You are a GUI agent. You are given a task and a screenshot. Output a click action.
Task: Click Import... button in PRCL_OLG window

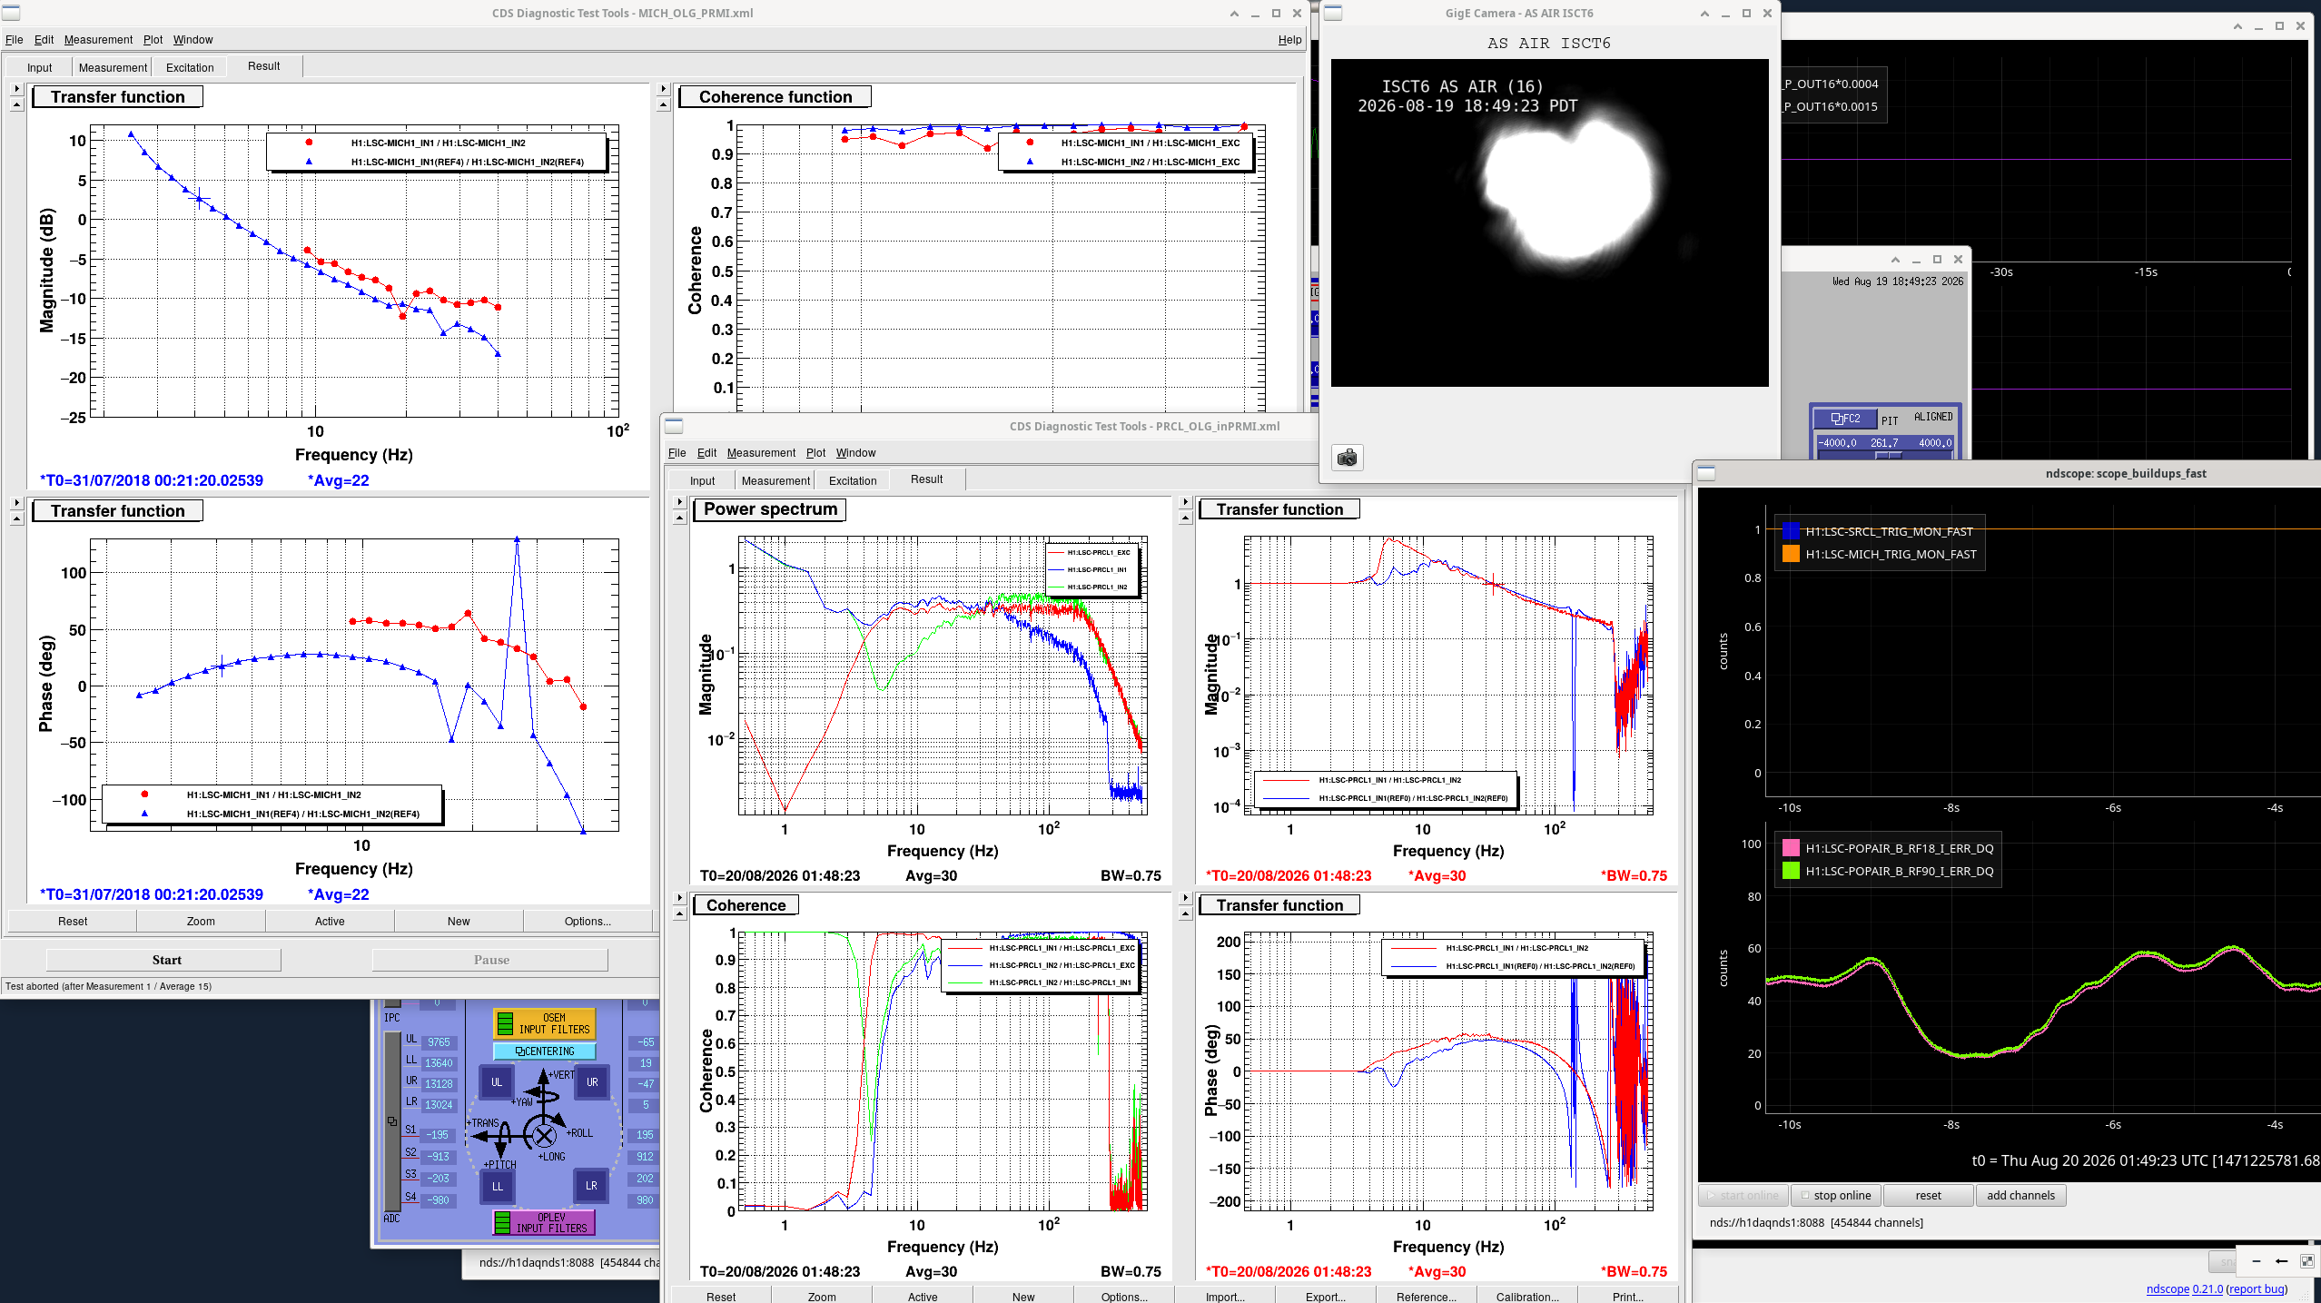coord(1225,1296)
